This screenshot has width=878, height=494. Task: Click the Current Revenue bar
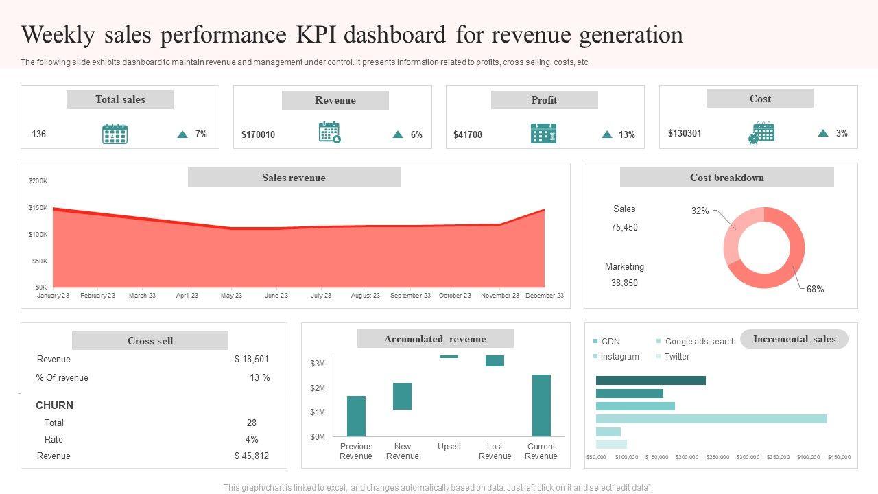[541, 405]
